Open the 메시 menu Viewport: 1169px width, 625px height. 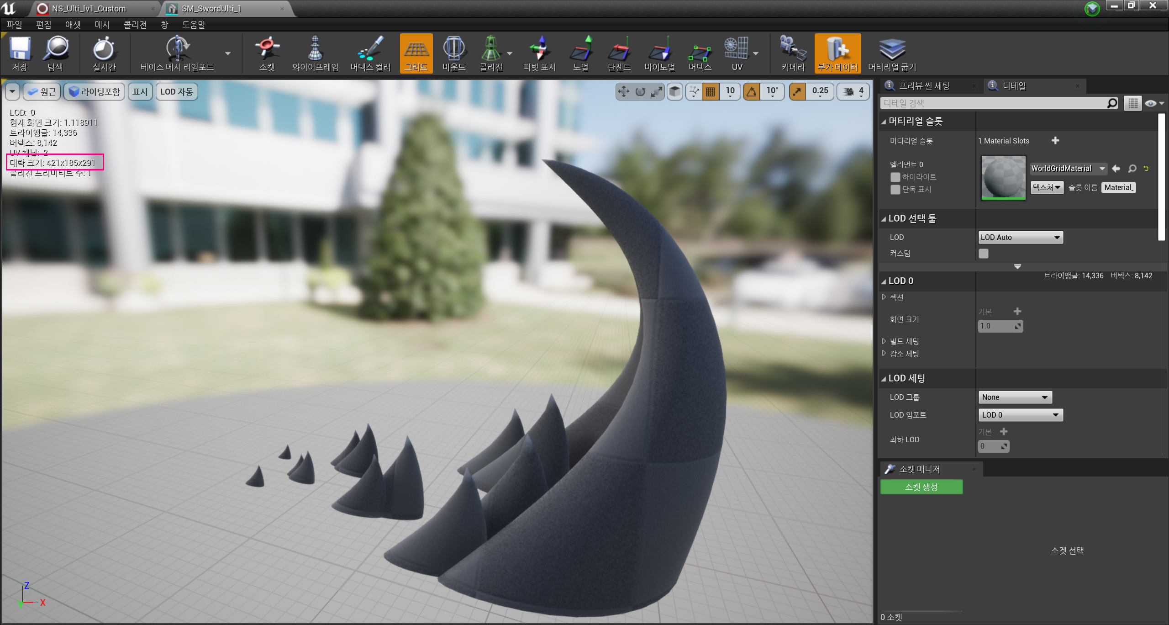[102, 25]
